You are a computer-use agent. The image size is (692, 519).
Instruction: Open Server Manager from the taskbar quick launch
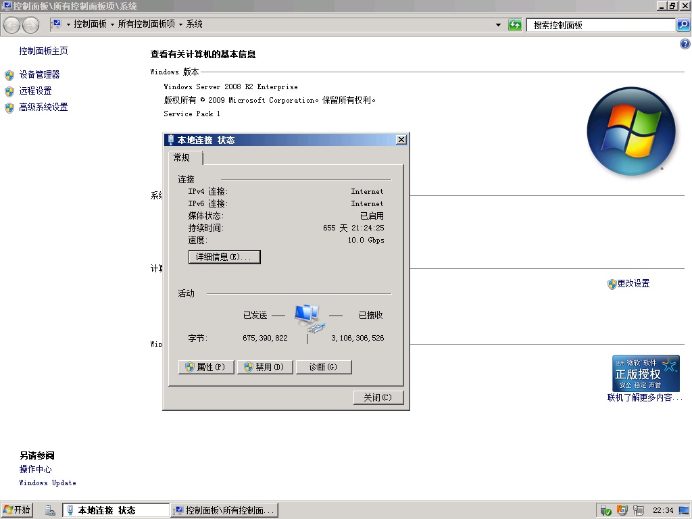[x=50, y=510]
